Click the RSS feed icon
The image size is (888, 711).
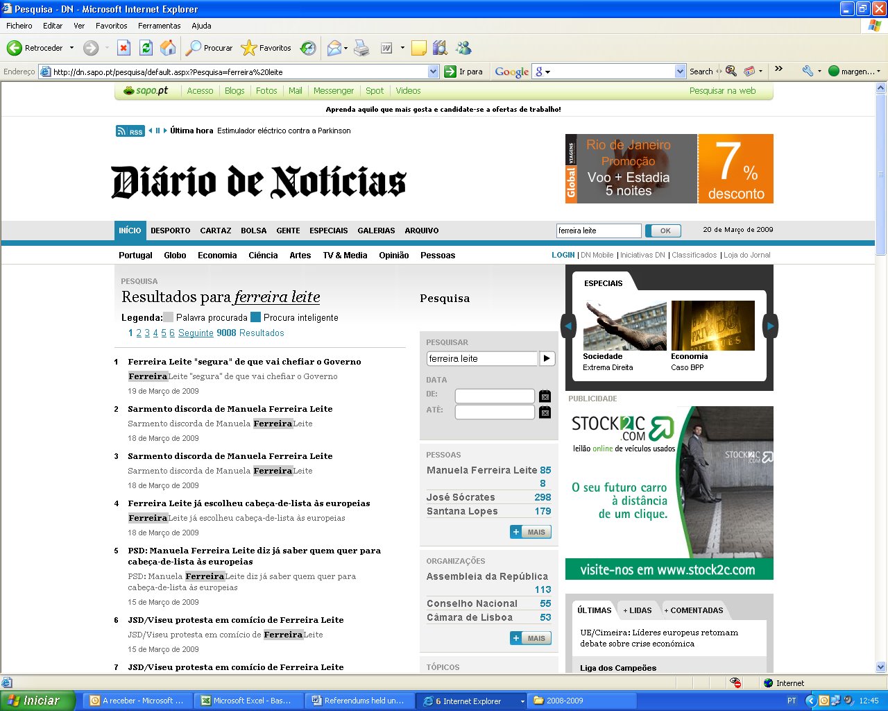(x=130, y=131)
